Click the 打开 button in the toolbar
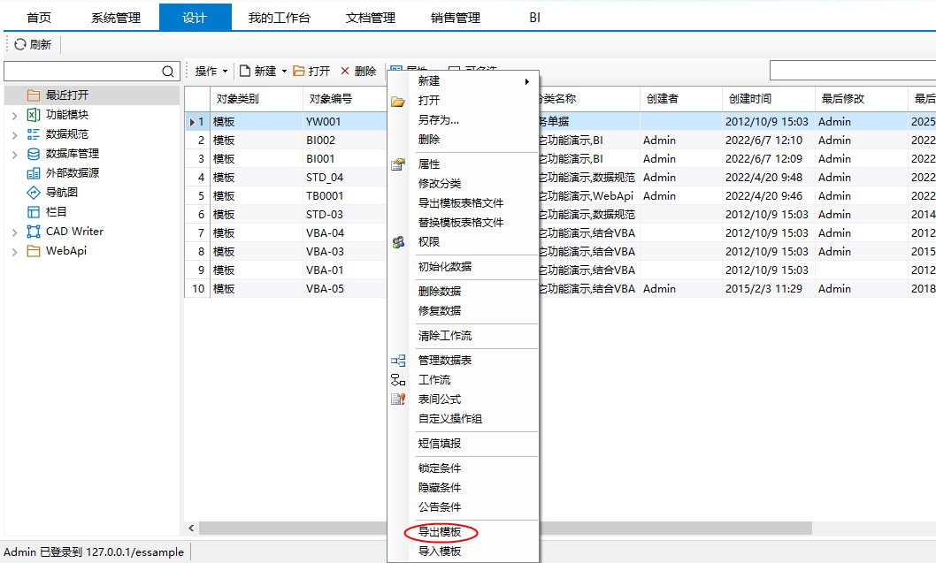The image size is (936, 563). click(311, 72)
